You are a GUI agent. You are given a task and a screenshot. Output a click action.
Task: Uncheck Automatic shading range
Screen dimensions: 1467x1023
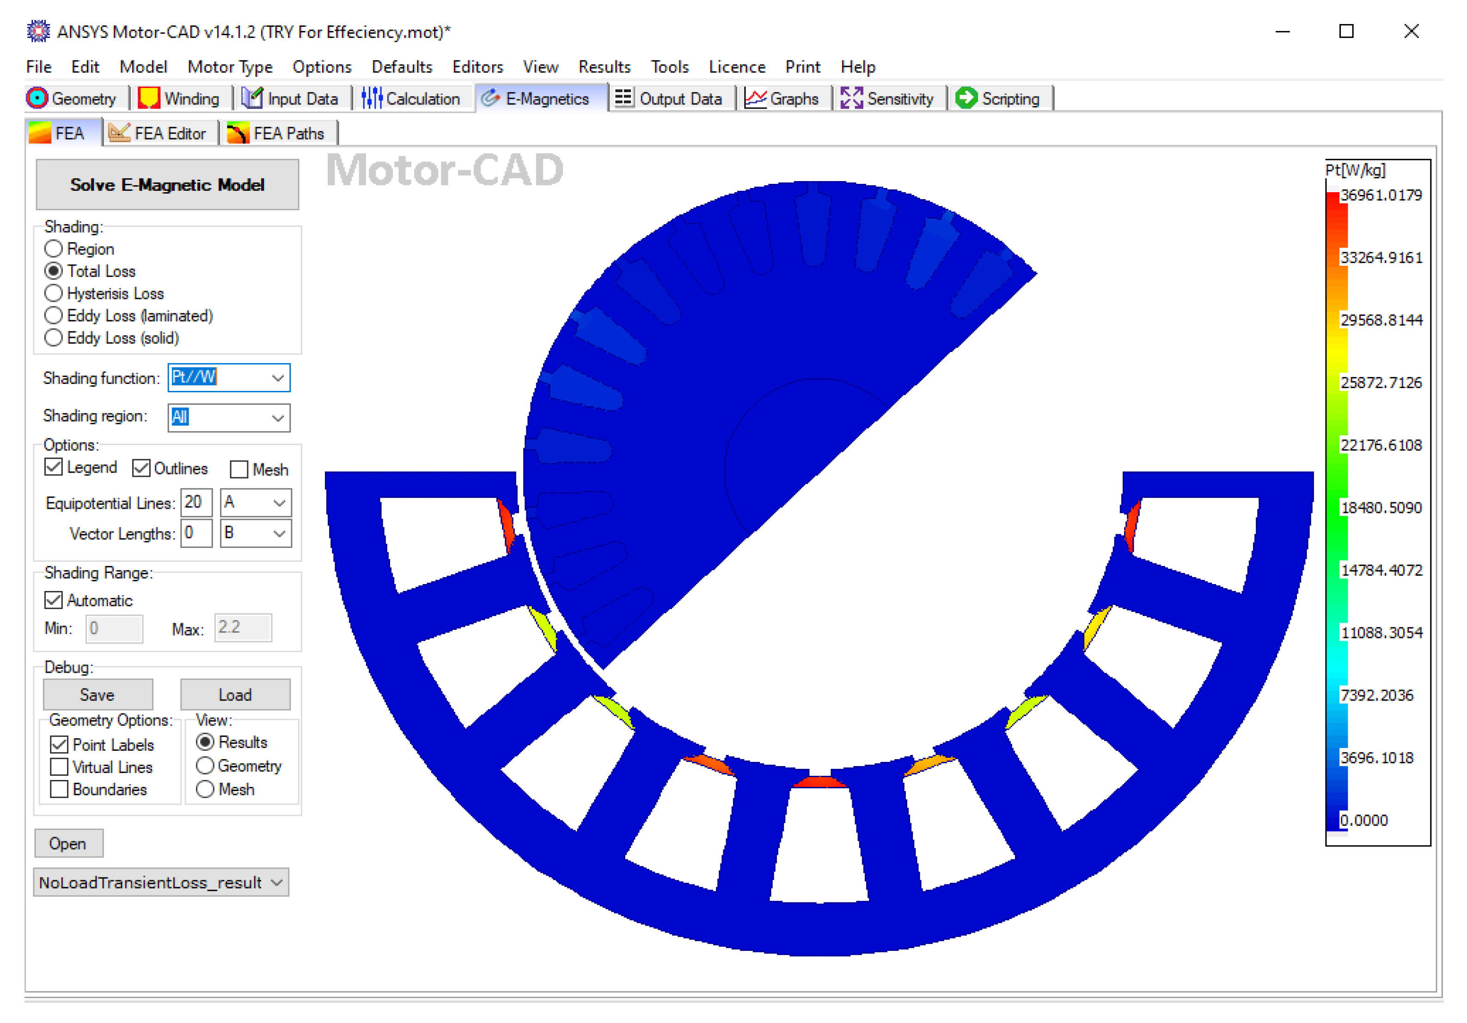[x=54, y=600]
